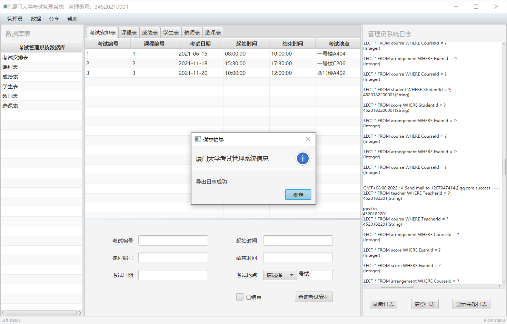Click log panel vertical scrollbar thumb
507x324 pixels.
[x=504, y=167]
